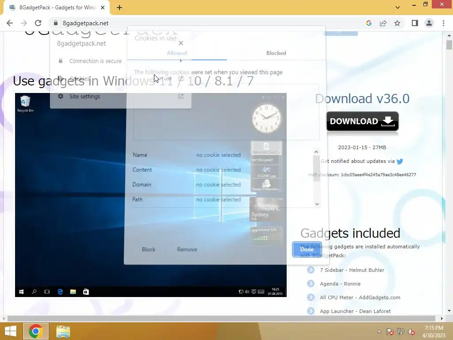Click the page vertical scrollbar down arrow
Image resolution: width=453 pixels, height=340 pixels.
(x=449, y=311)
